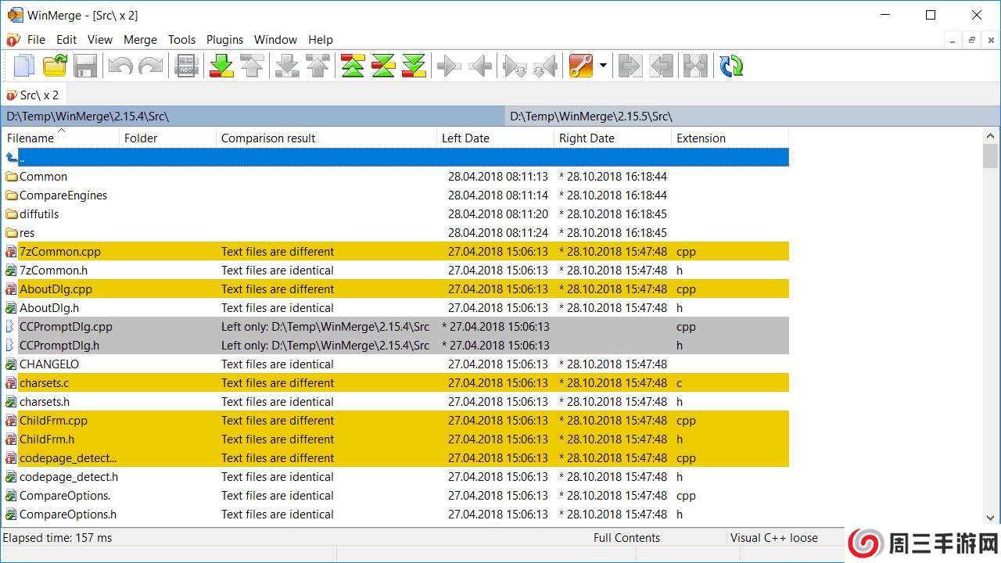Sort by Right Date column header
This screenshot has height=563, width=1001.
click(612, 138)
